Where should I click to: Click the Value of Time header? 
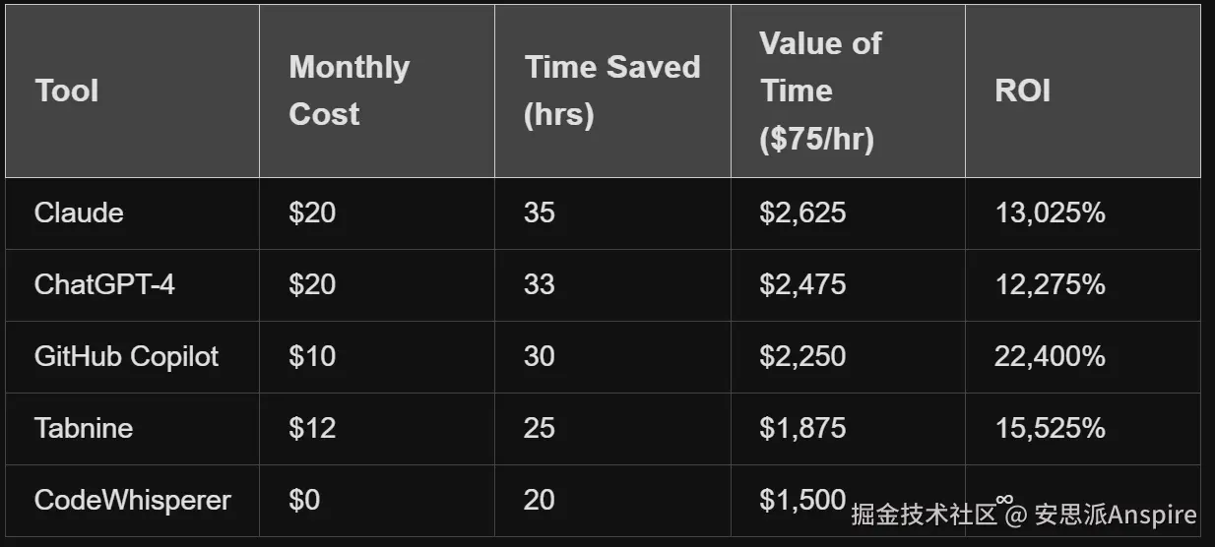(x=820, y=91)
